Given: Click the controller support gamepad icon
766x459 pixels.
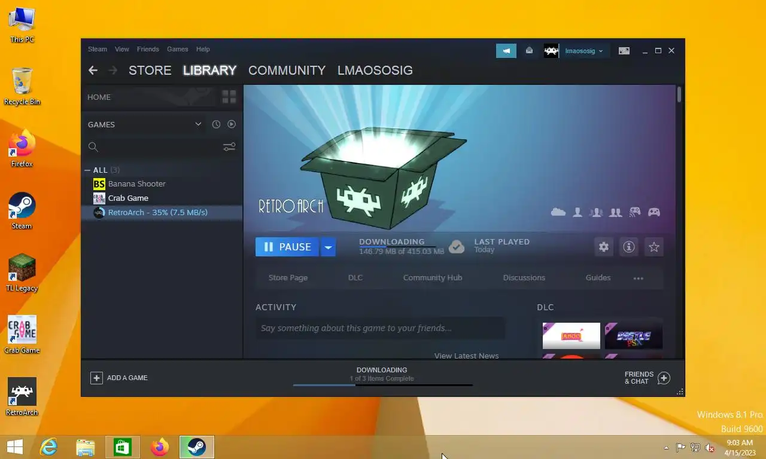Looking at the screenshot, I should coord(654,212).
